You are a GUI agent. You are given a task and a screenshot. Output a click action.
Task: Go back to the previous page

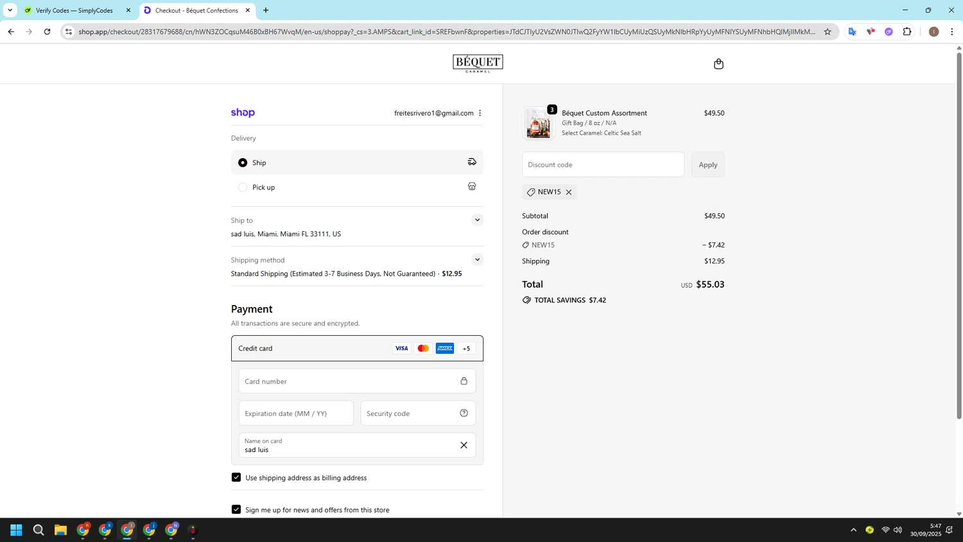pyautogui.click(x=11, y=31)
